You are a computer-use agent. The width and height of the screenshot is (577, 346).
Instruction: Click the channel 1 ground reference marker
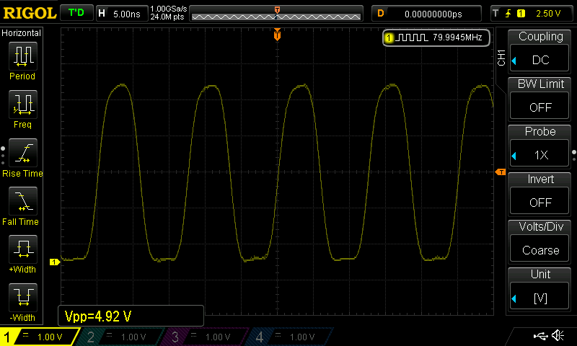tap(55, 262)
